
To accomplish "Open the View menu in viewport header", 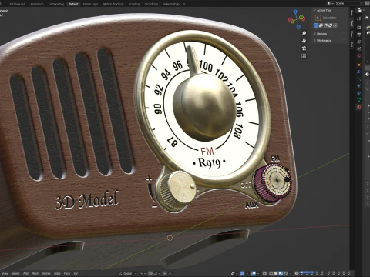I will click(x=5, y=273).
